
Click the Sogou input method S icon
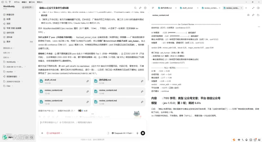click(x=234, y=140)
